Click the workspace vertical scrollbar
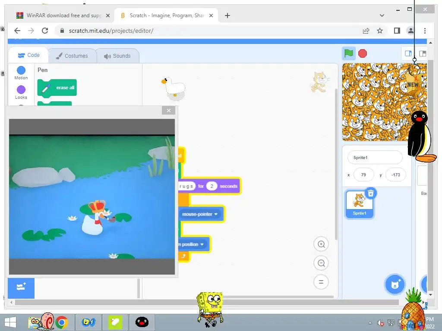Image resolution: width=442 pixels, height=331 pixels. coord(336,164)
